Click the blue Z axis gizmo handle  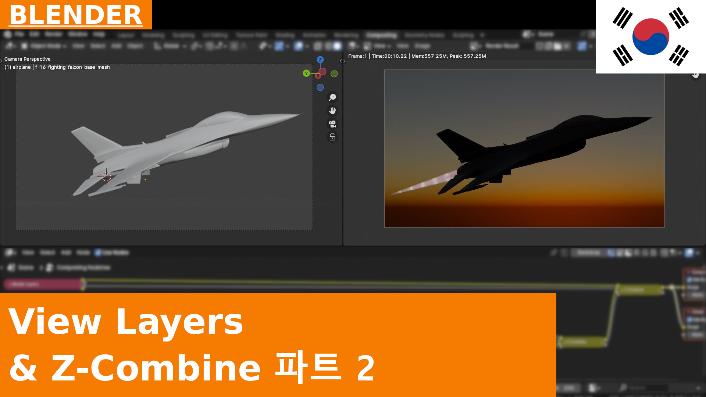point(320,60)
